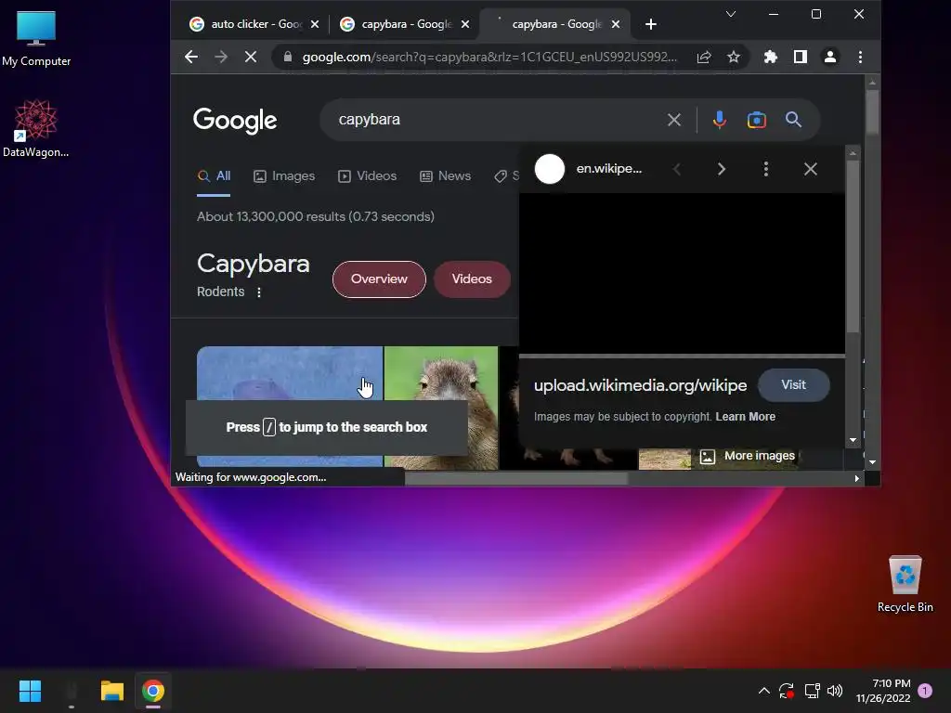Clear the capybara search text with X
Image resolution: width=951 pixels, height=713 pixels.
[674, 120]
